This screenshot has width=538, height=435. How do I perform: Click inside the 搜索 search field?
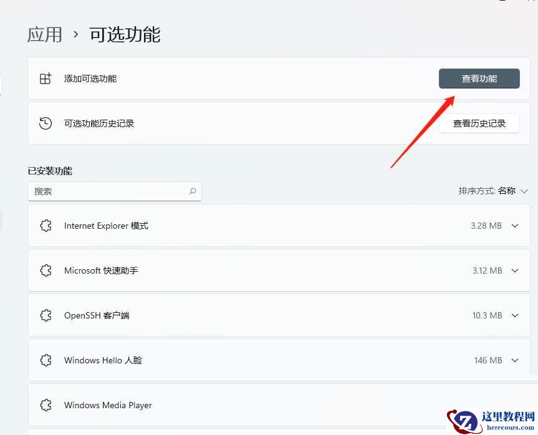(x=106, y=191)
